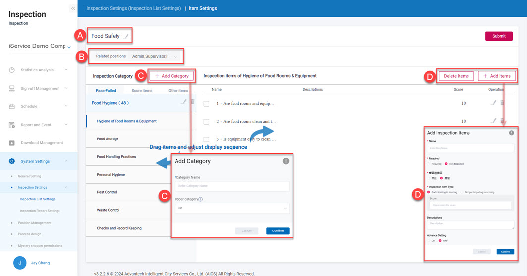This screenshot has width=527, height=276.
Task: Click the Category Name input field
Action: [232, 186]
